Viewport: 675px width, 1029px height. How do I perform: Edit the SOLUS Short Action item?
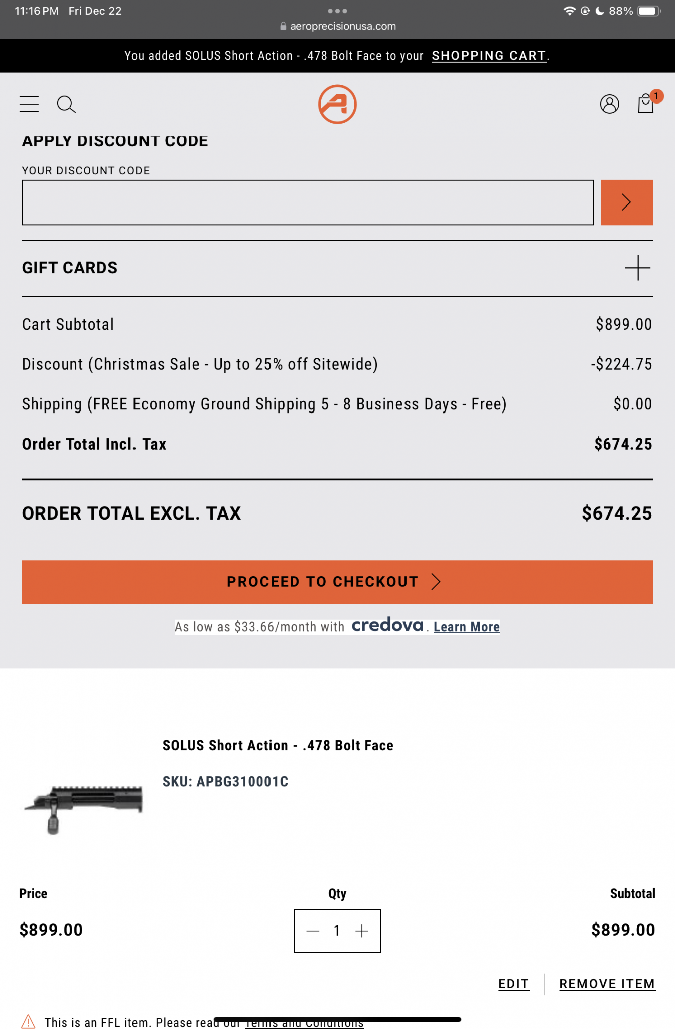tap(514, 984)
